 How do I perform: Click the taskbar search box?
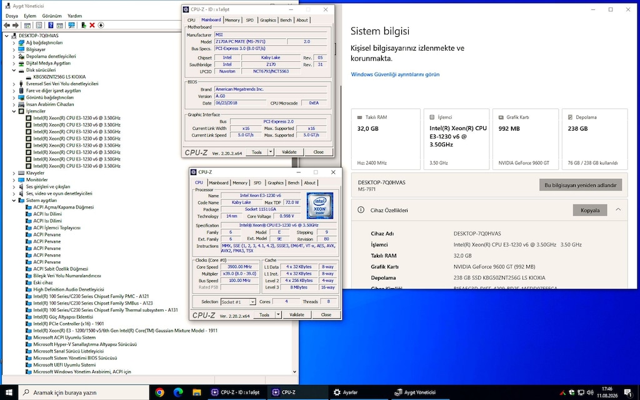(x=84, y=392)
